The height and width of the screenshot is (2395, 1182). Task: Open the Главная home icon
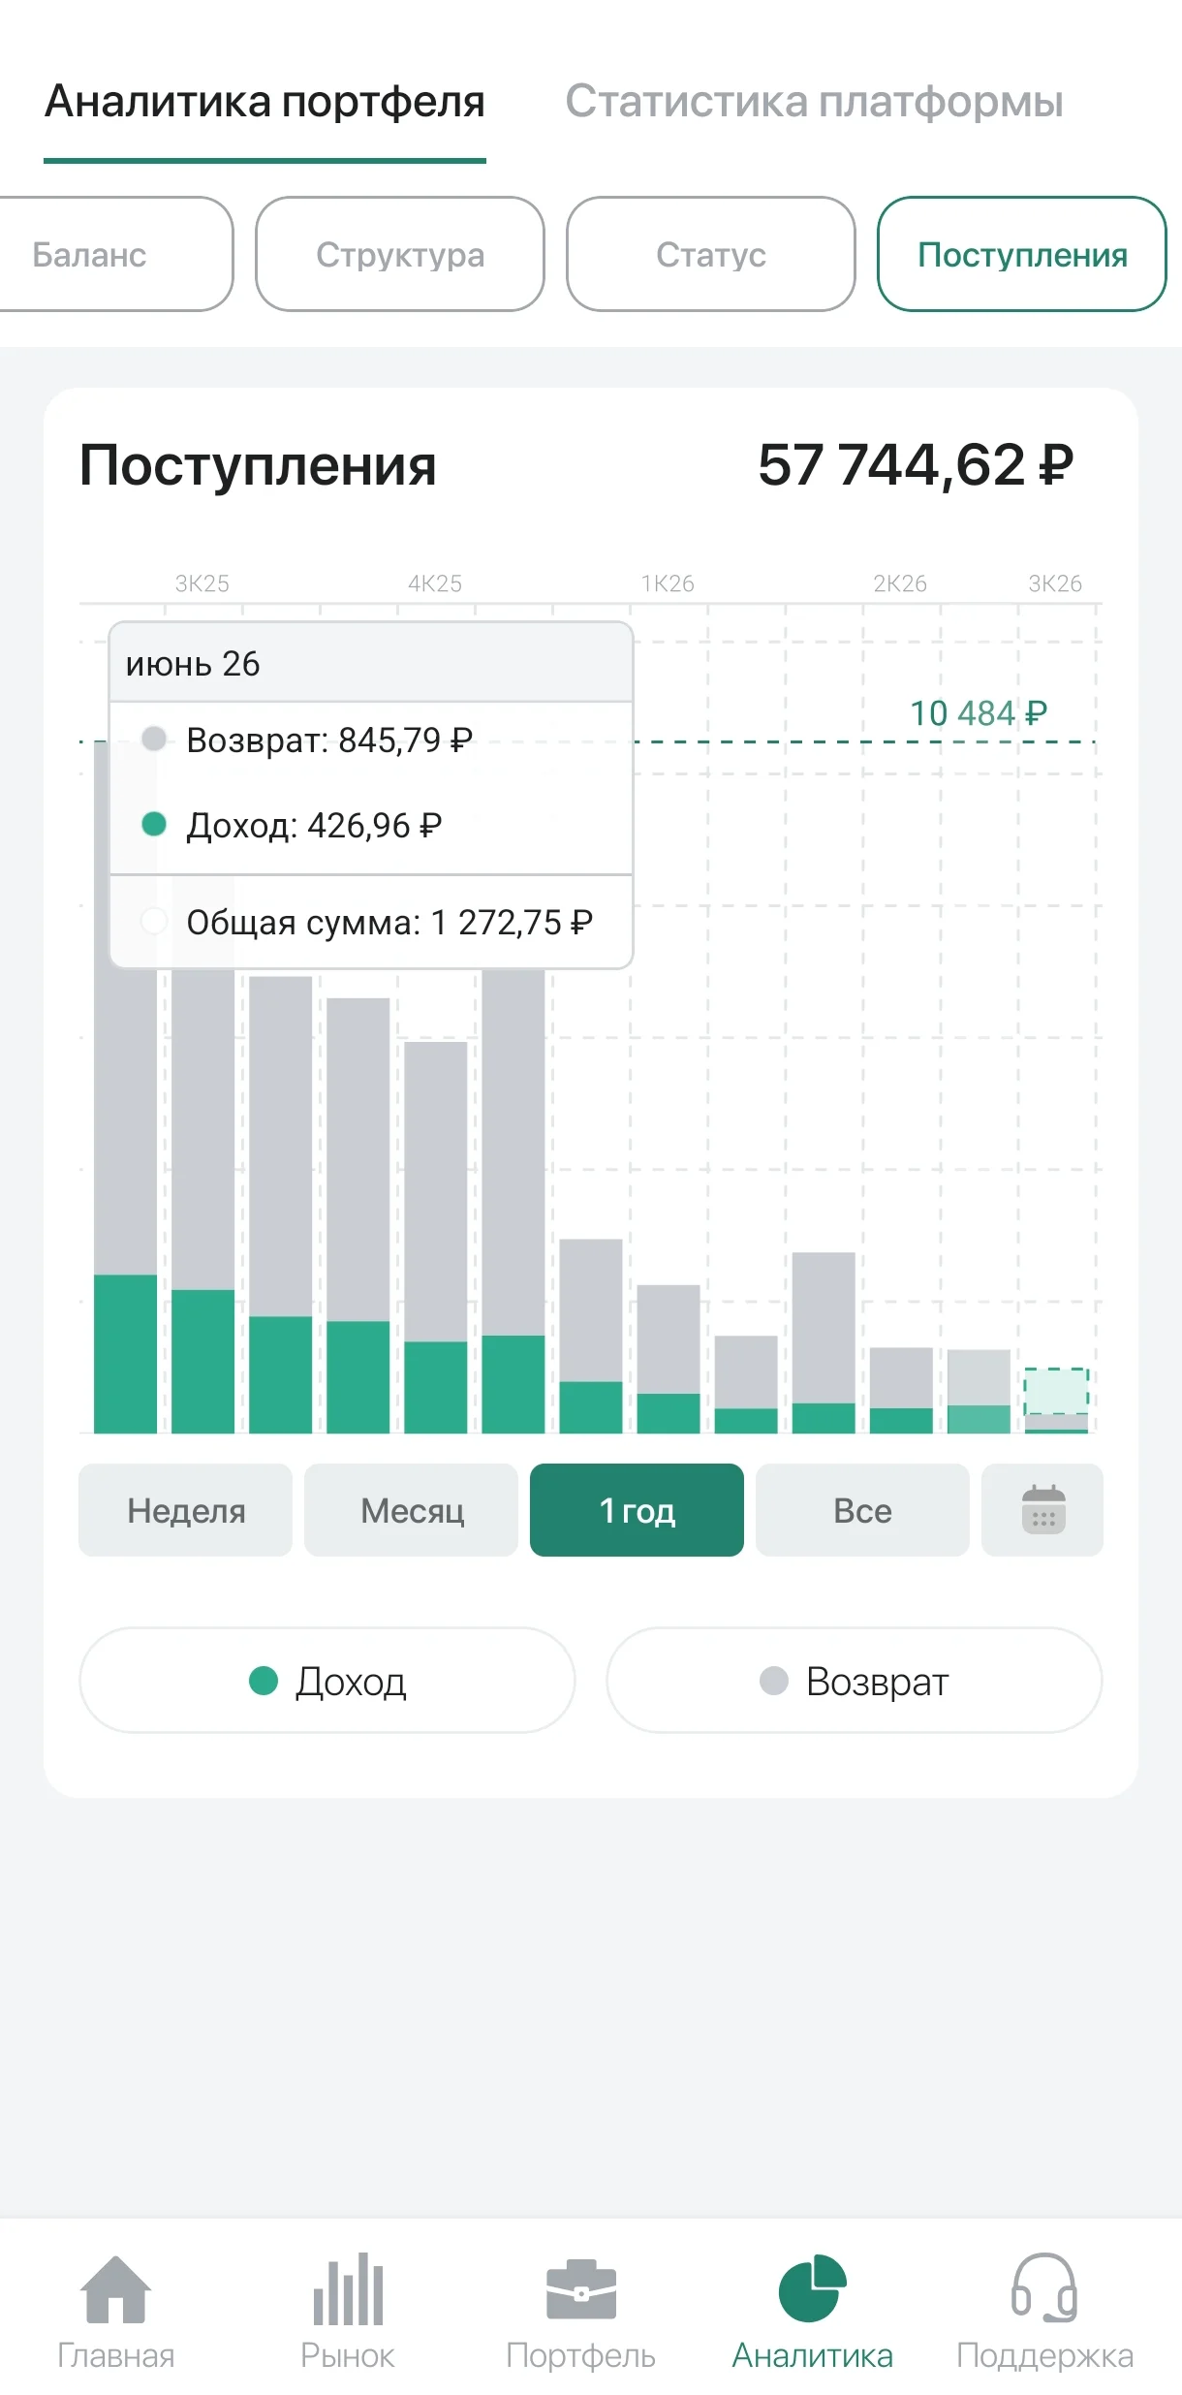(x=116, y=2289)
